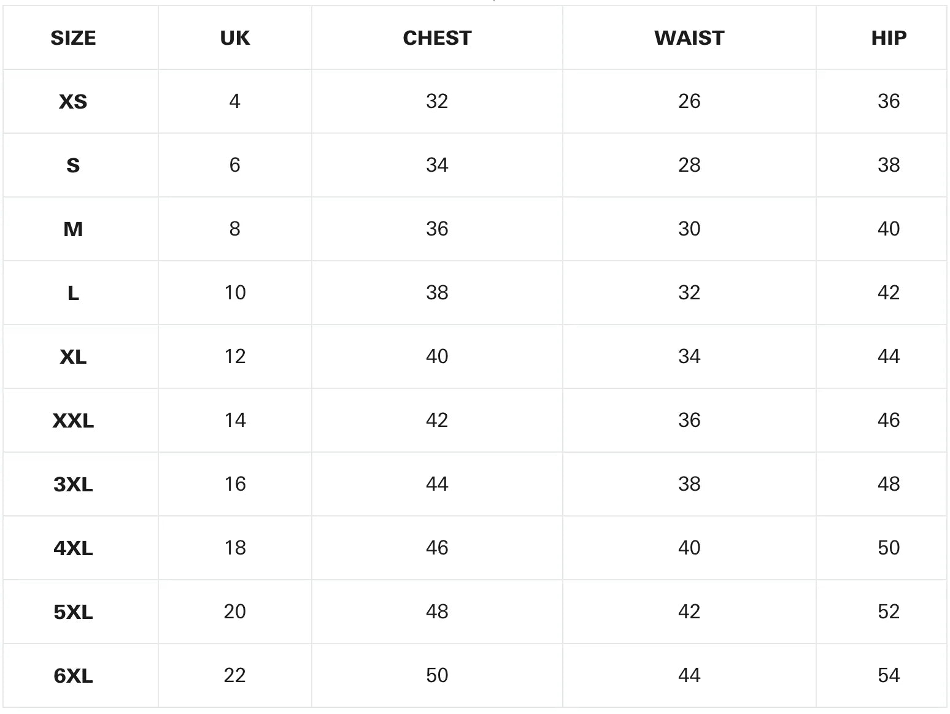Select the L size row label
This screenshot has height=714, width=950.
(73, 293)
